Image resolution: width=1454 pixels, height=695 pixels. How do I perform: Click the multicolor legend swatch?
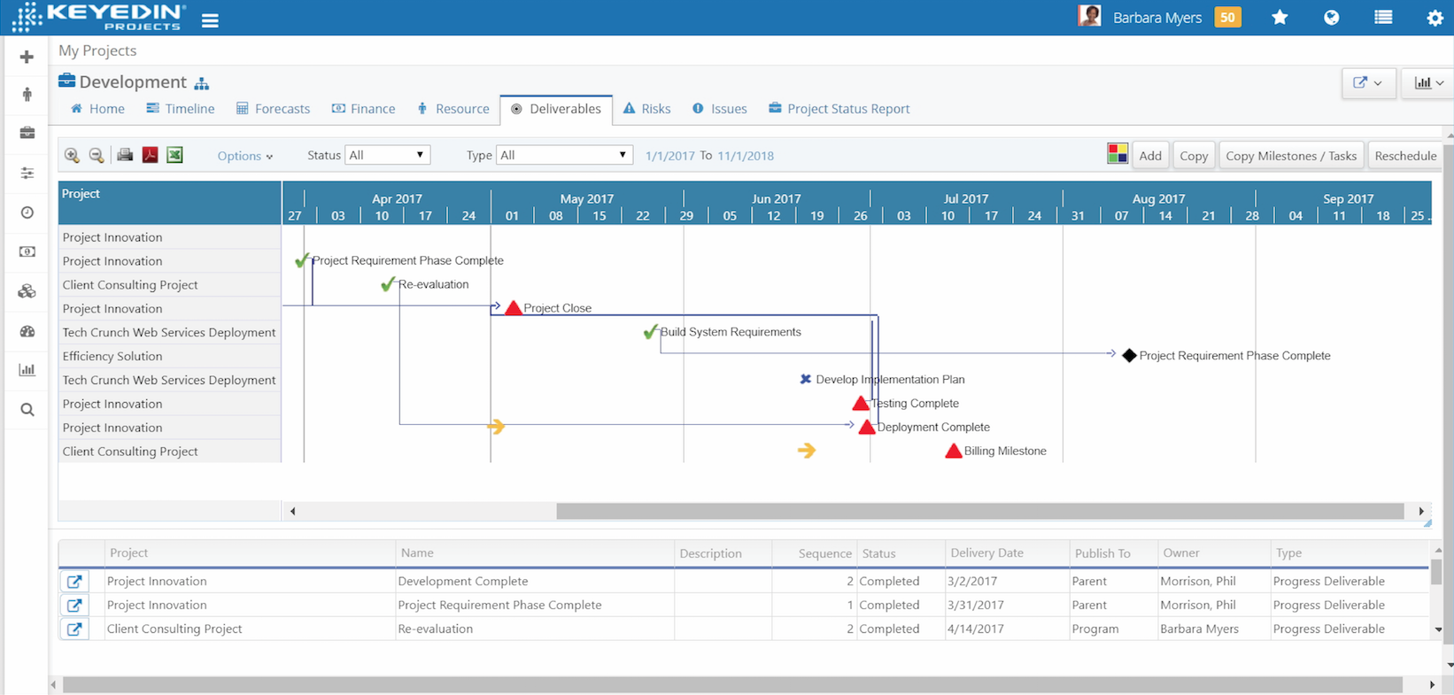[x=1117, y=154]
